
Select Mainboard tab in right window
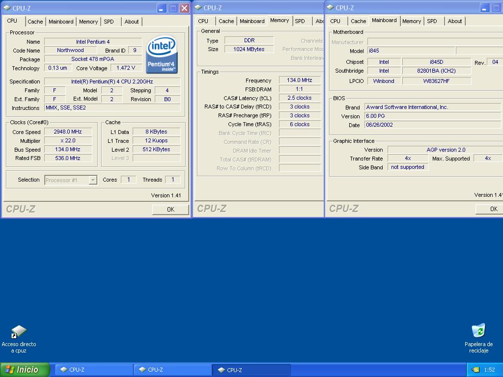tap(384, 20)
